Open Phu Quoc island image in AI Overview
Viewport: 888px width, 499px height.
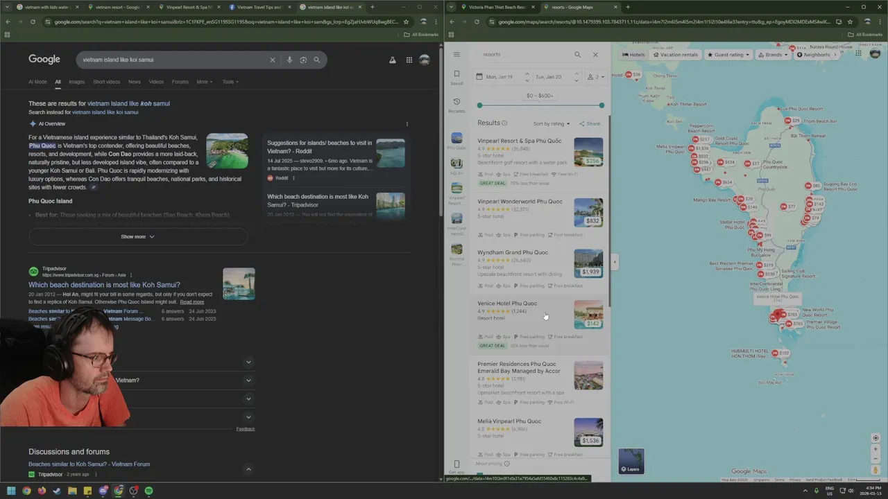(x=227, y=151)
